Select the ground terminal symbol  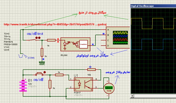click(42, 63)
